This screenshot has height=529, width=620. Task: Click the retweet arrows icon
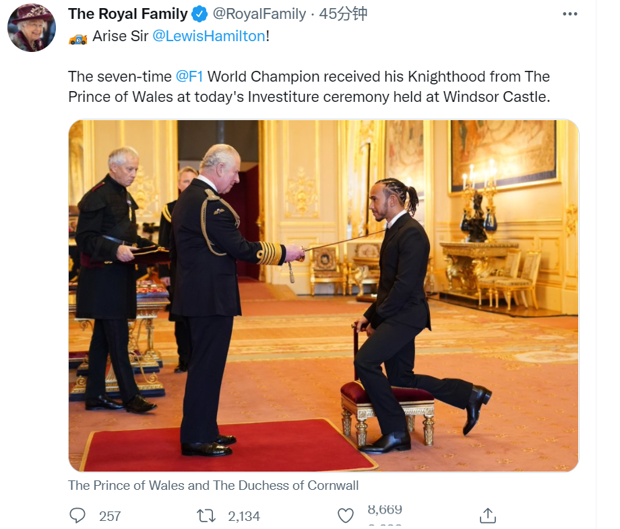[206, 516]
